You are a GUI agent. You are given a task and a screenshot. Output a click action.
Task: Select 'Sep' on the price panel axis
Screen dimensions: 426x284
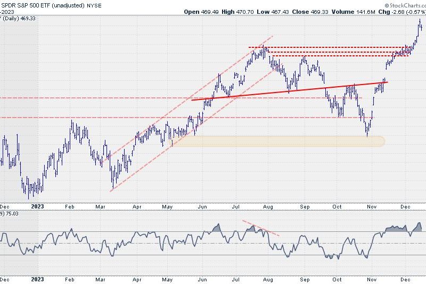[305, 207]
